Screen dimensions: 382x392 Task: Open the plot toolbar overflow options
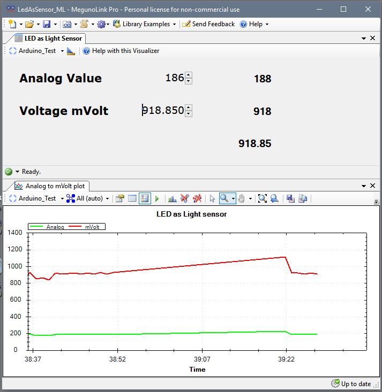coord(376,202)
